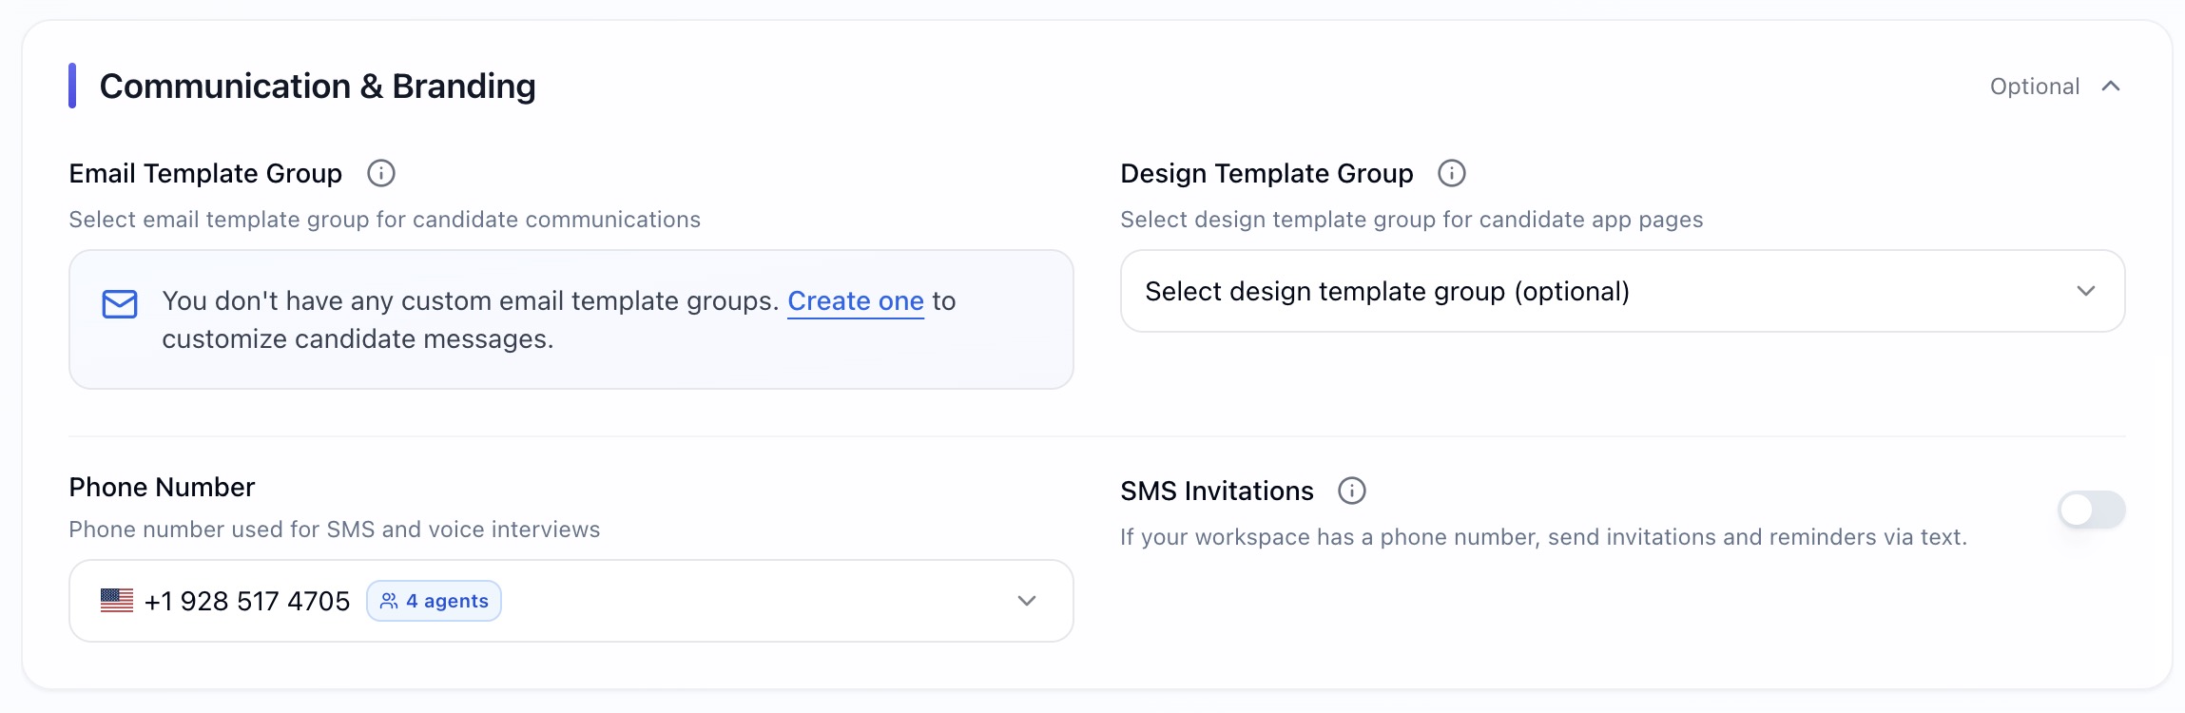
Task: Click the people icon in agents badge
Action: tap(389, 601)
